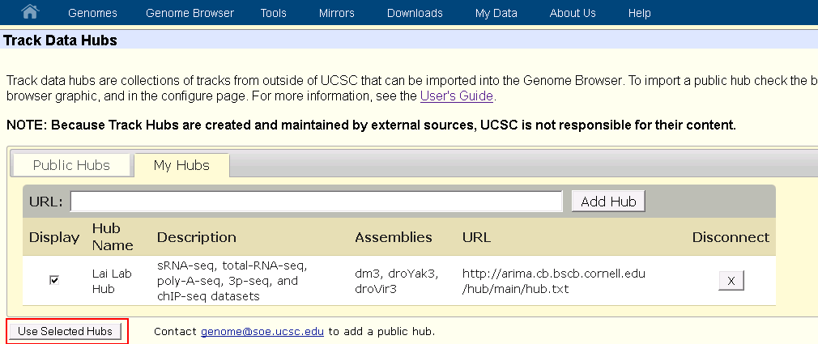The height and width of the screenshot is (344, 818).
Task: Open the Genomes menu
Action: click(x=92, y=13)
